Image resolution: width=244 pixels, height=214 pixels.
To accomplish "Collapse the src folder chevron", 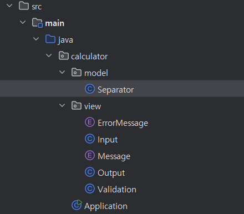I will tap(9, 6).
